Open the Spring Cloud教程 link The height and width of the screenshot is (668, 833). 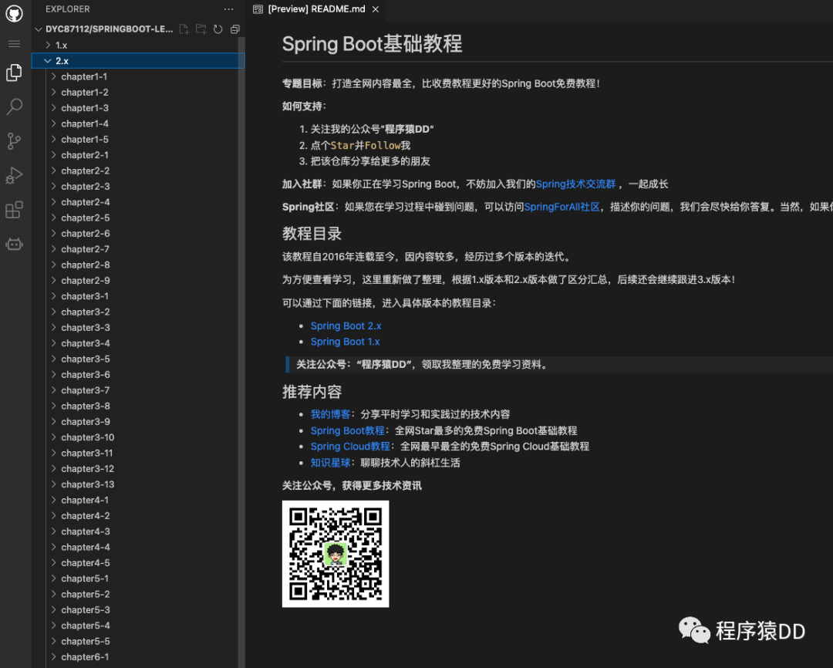pyautogui.click(x=350, y=447)
